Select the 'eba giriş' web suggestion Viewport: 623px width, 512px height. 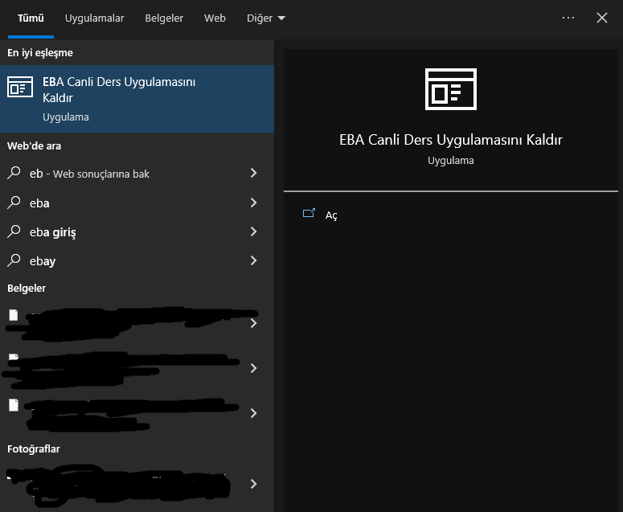(137, 232)
